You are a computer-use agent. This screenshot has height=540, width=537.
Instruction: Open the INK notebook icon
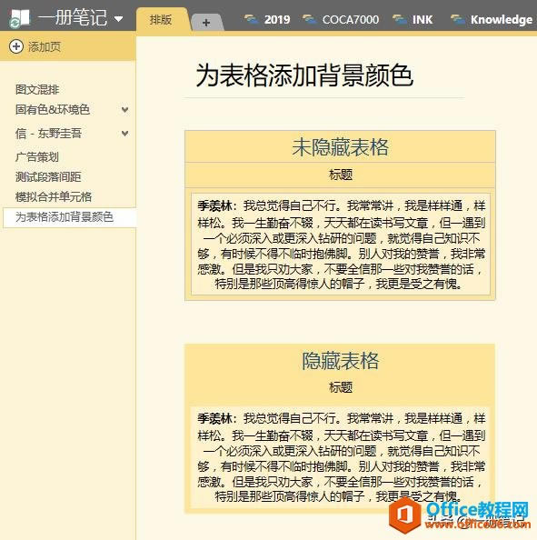(400, 19)
